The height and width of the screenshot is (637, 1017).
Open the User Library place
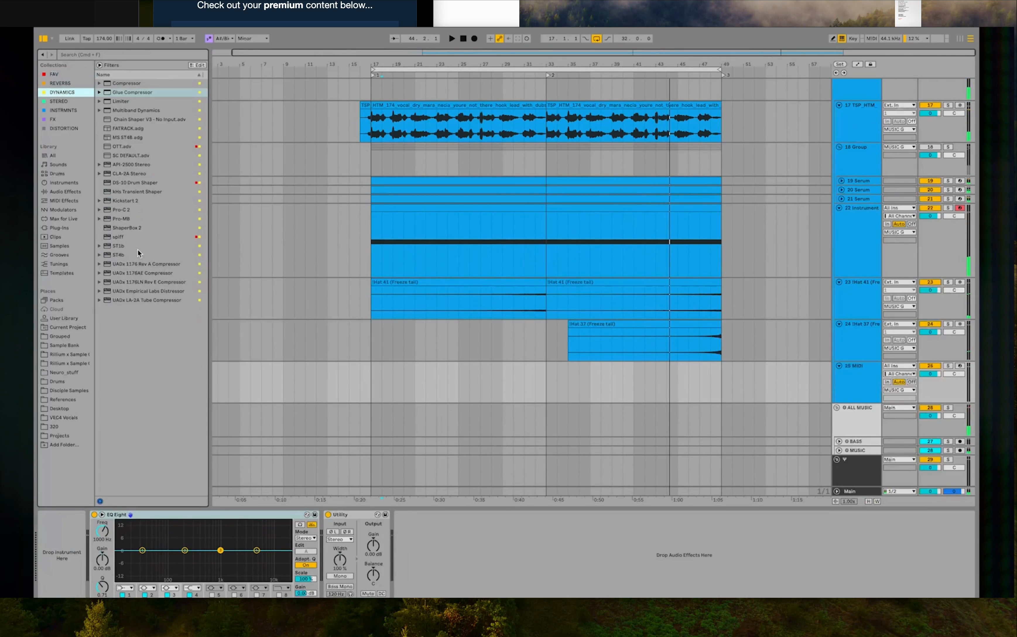(x=64, y=318)
